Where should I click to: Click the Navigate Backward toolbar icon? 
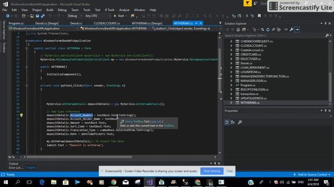(7, 16)
